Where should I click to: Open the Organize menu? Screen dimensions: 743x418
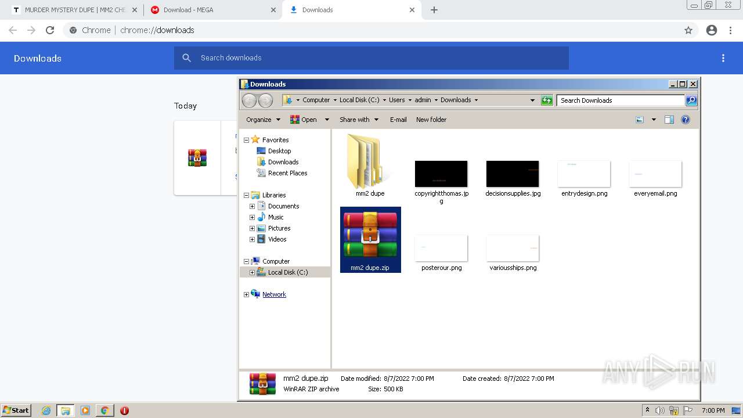pyautogui.click(x=263, y=120)
